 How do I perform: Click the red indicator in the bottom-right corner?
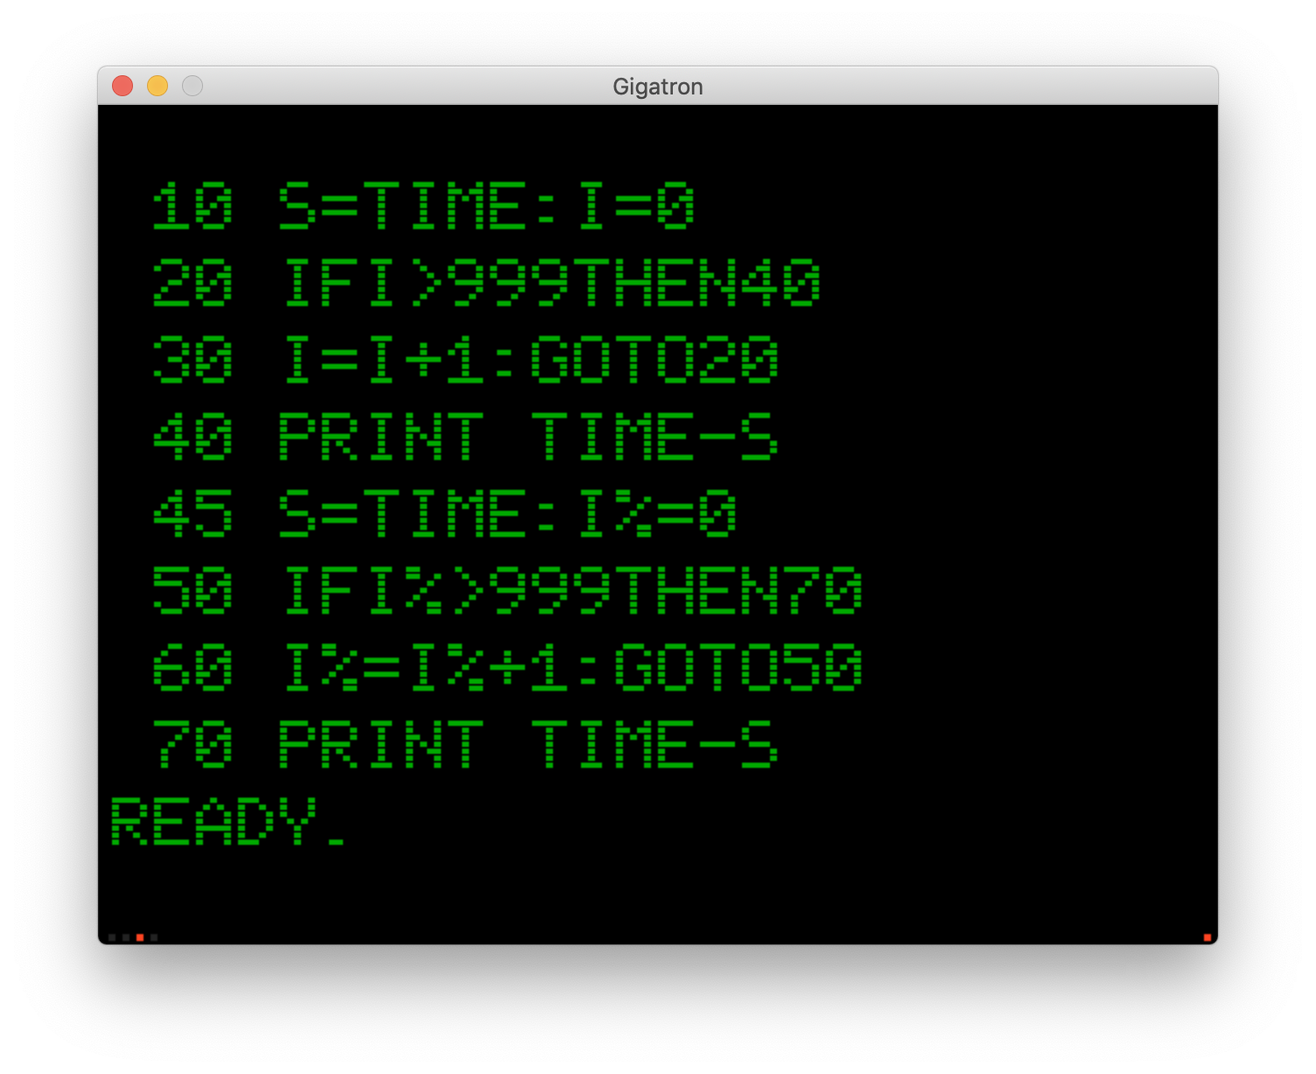tap(1207, 938)
